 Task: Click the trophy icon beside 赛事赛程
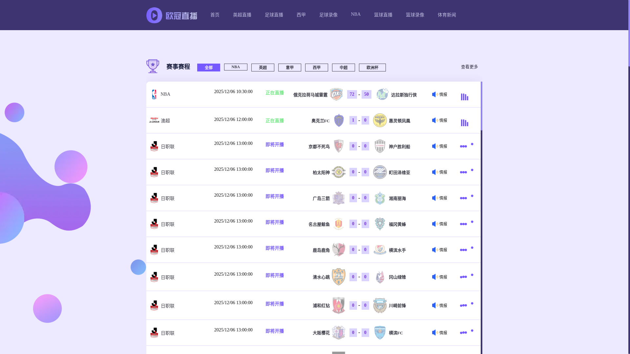tap(153, 66)
